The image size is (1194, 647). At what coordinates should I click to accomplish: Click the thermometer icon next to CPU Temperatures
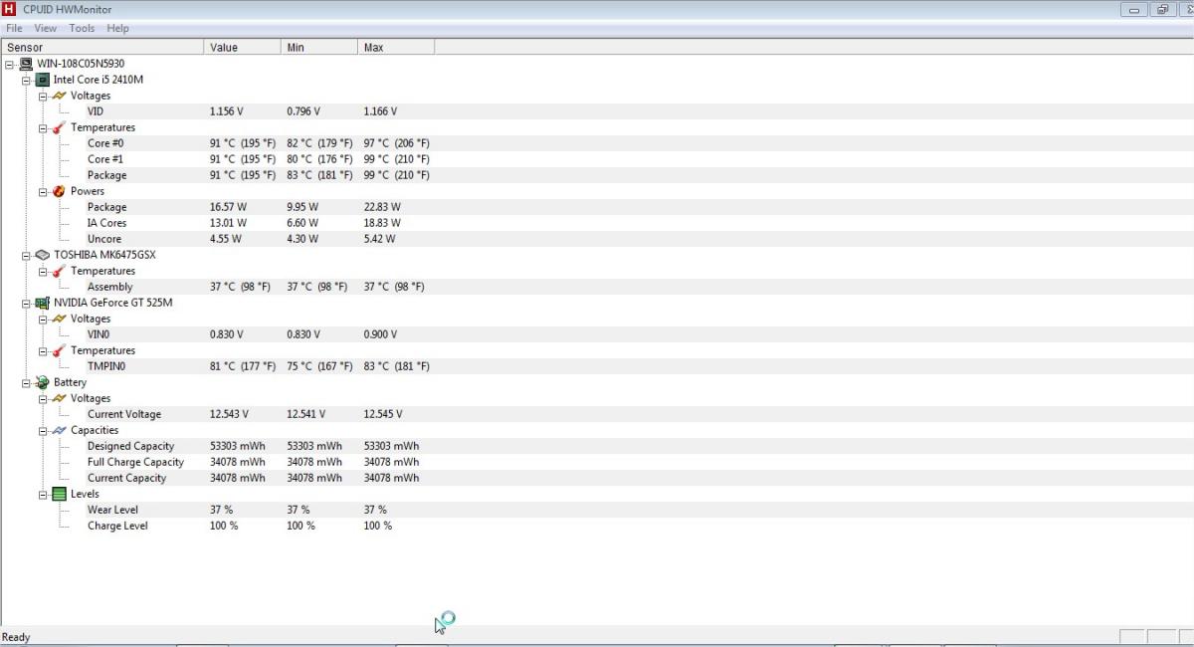coord(59,127)
